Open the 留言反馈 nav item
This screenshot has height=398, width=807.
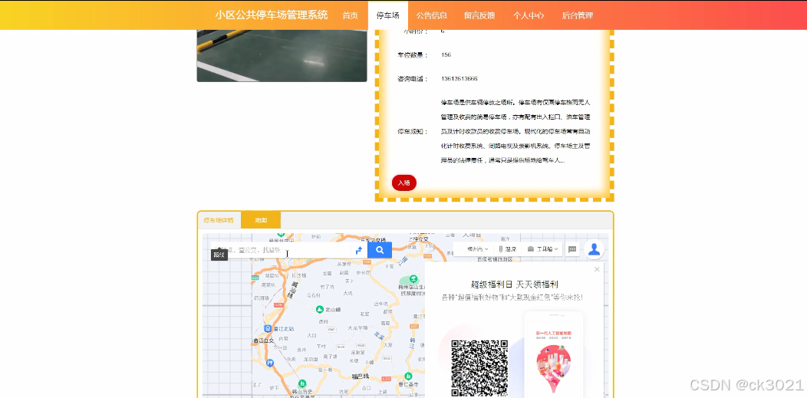[479, 15]
